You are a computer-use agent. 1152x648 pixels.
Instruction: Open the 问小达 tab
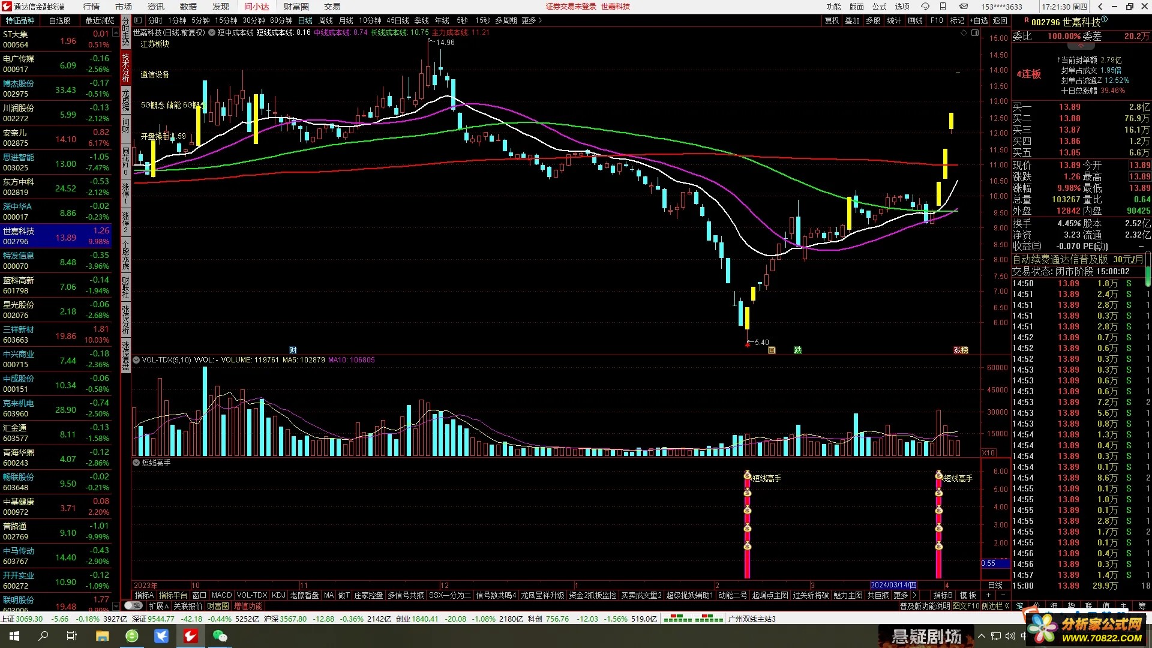point(256,7)
